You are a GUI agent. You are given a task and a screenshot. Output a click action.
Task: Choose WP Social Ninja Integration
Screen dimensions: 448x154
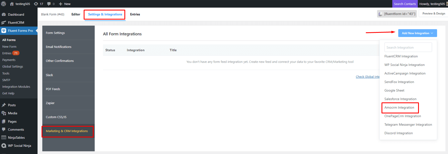(405, 65)
